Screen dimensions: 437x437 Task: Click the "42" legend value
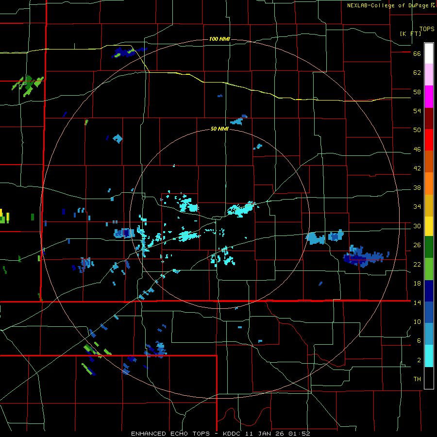[417, 168]
